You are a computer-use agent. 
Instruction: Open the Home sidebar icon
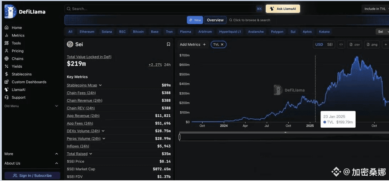pos(7,28)
